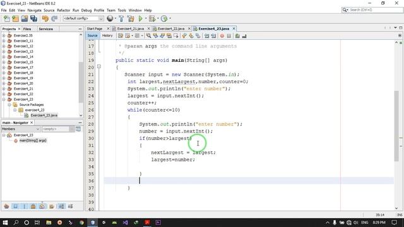Undo the last edit via toolbar
The image size is (404, 227).
[x=45, y=18]
